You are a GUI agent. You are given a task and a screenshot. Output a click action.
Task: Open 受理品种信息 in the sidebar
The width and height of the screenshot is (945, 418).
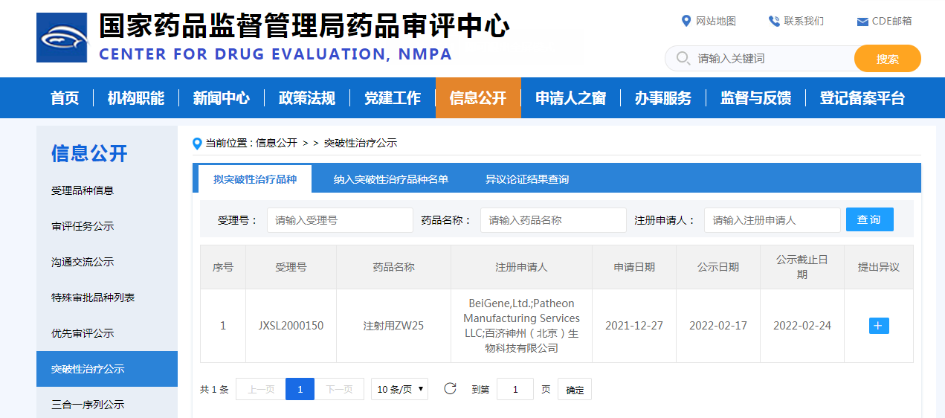tap(83, 190)
